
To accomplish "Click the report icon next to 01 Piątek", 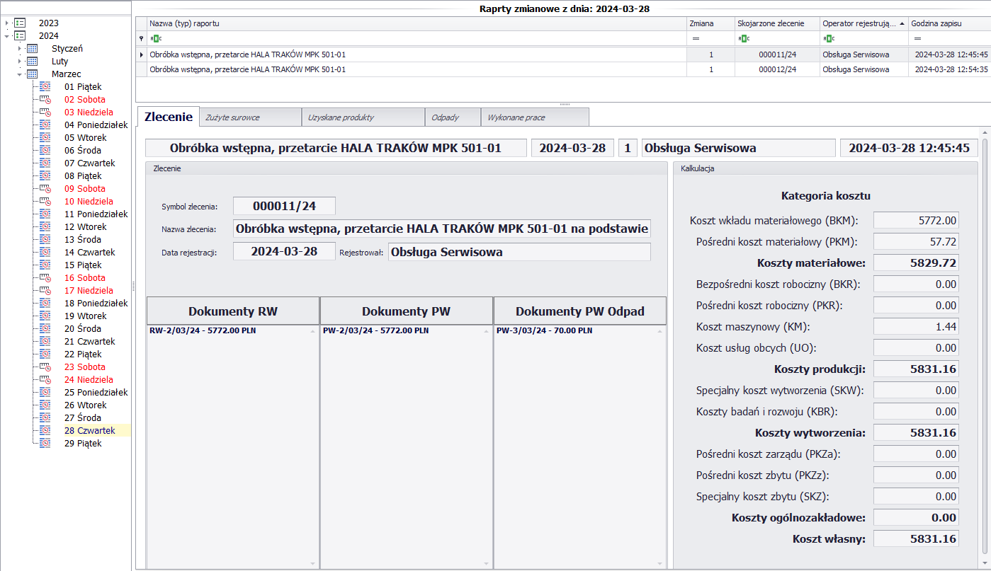I will (x=45, y=87).
